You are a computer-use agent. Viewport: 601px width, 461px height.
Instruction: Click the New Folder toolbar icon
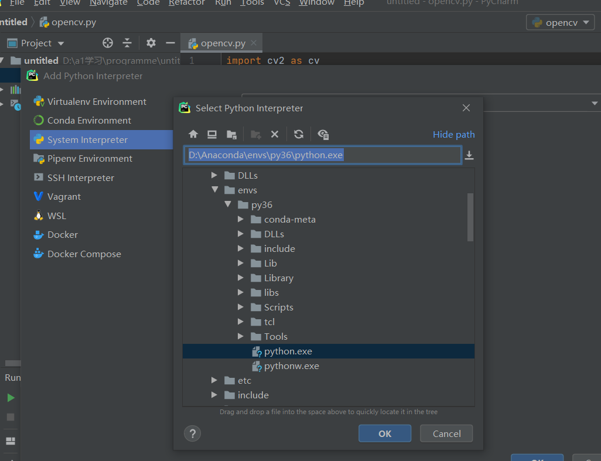tap(255, 135)
